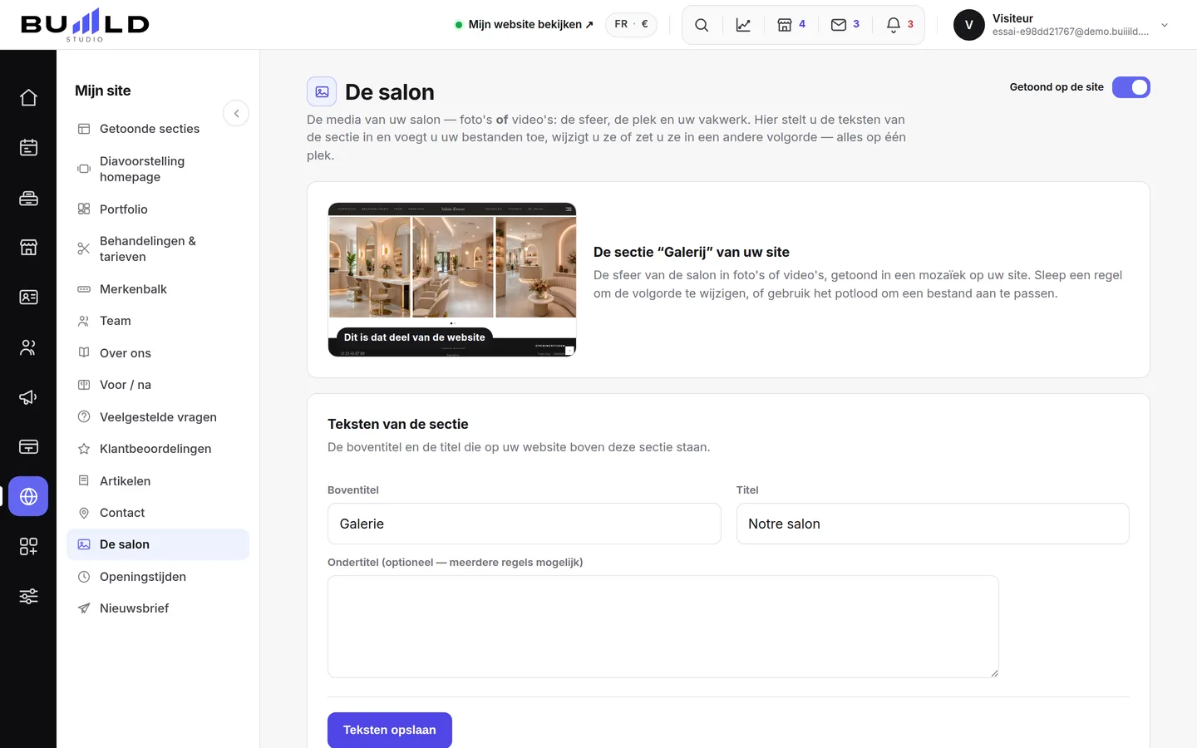1197x748 pixels.
Task: Open the megaphone marketing icon
Action: 28,397
